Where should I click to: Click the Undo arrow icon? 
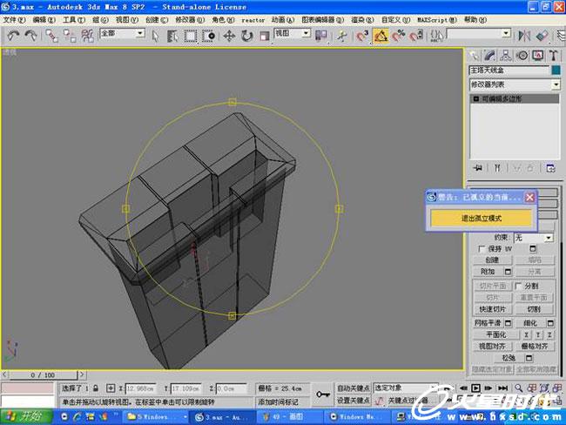[x=13, y=36]
